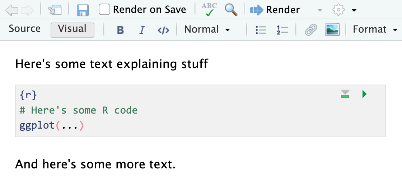The width and height of the screenshot is (402, 182).
Task: Insert an image using the picture icon
Action: click(332, 30)
